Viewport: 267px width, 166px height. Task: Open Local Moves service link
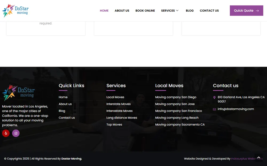pos(115,97)
